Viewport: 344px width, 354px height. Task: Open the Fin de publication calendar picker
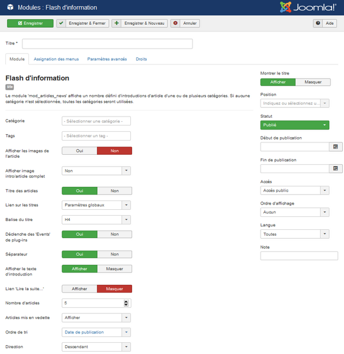(335, 168)
